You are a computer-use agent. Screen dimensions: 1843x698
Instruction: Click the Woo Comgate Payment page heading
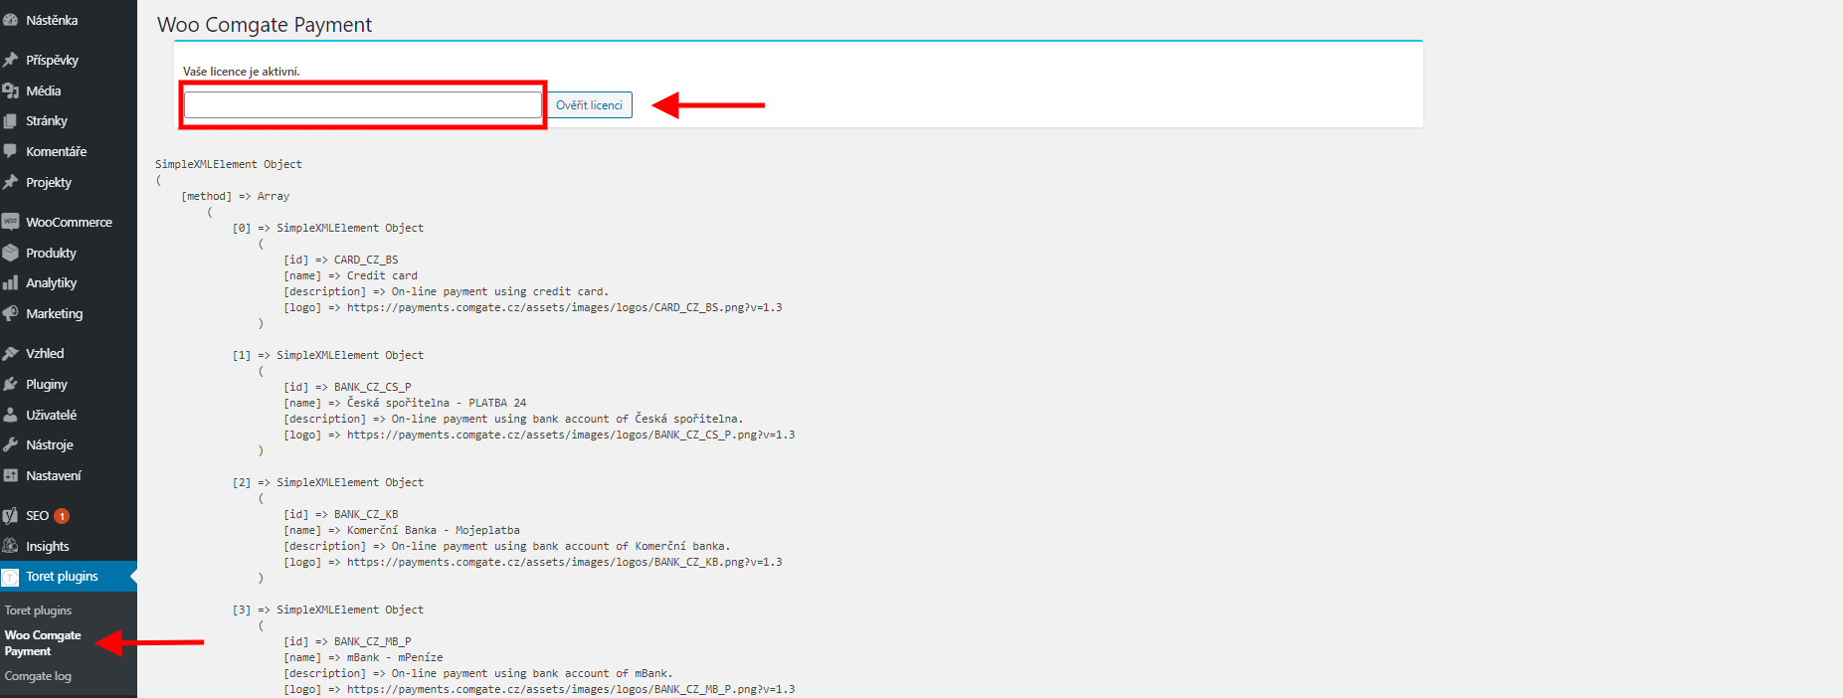pos(265,25)
